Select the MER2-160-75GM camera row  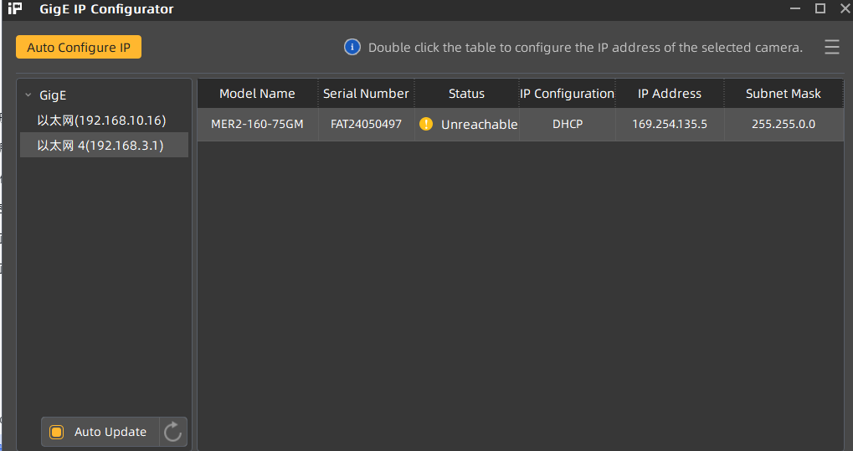[x=257, y=125]
